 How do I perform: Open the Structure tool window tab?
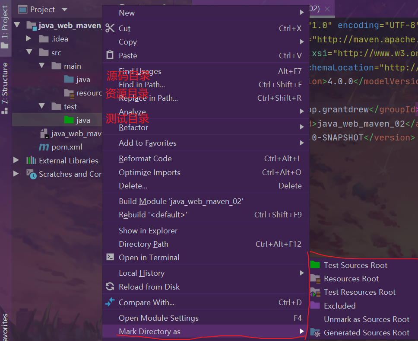5,87
